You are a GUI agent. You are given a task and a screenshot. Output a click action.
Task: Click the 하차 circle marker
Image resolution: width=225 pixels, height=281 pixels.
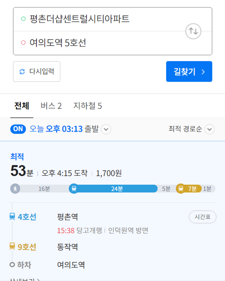12,264
